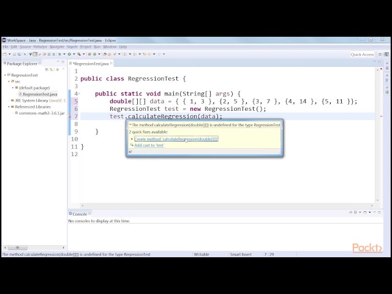This screenshot has width=392, height=294.
Task: Click the Open Console icon in the Console toolbar
Action: pyautogui.click(x=365, y=213)
